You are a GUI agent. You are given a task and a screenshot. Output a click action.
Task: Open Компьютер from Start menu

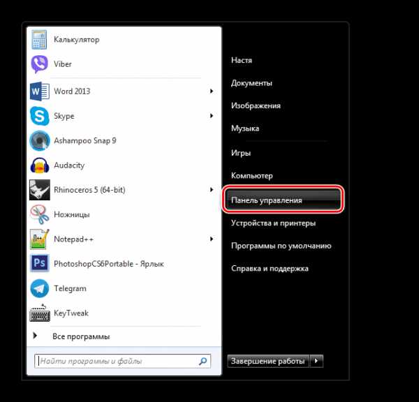251,176
